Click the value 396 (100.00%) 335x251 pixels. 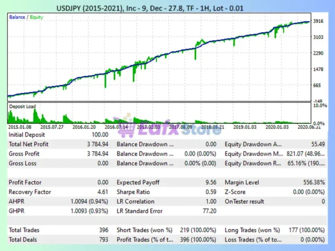[x=198, y=240]
